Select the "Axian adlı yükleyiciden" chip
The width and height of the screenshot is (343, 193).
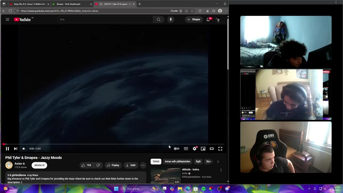click(177, 161)
